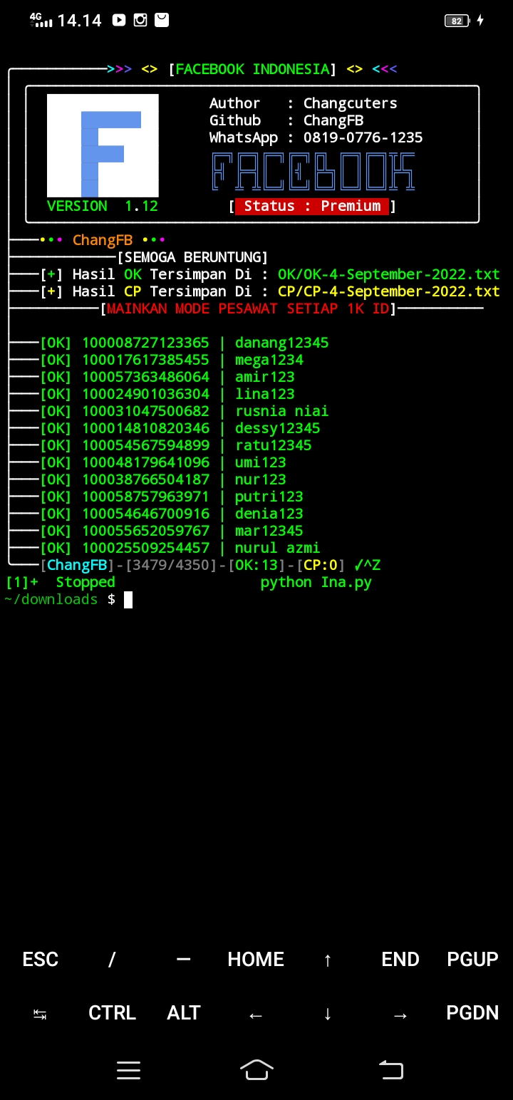The height and width of the screenshot is (1100, 513).
Task: Tap the FACEBOOK INDONESIA header text
Action: 252,70
